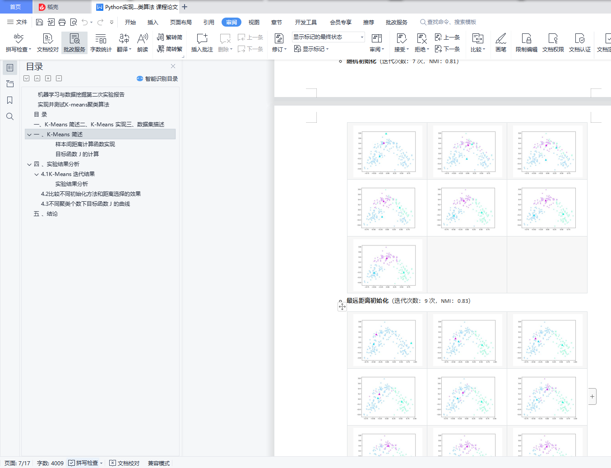Click the print icon in quick access toolbar

(62, 22)
